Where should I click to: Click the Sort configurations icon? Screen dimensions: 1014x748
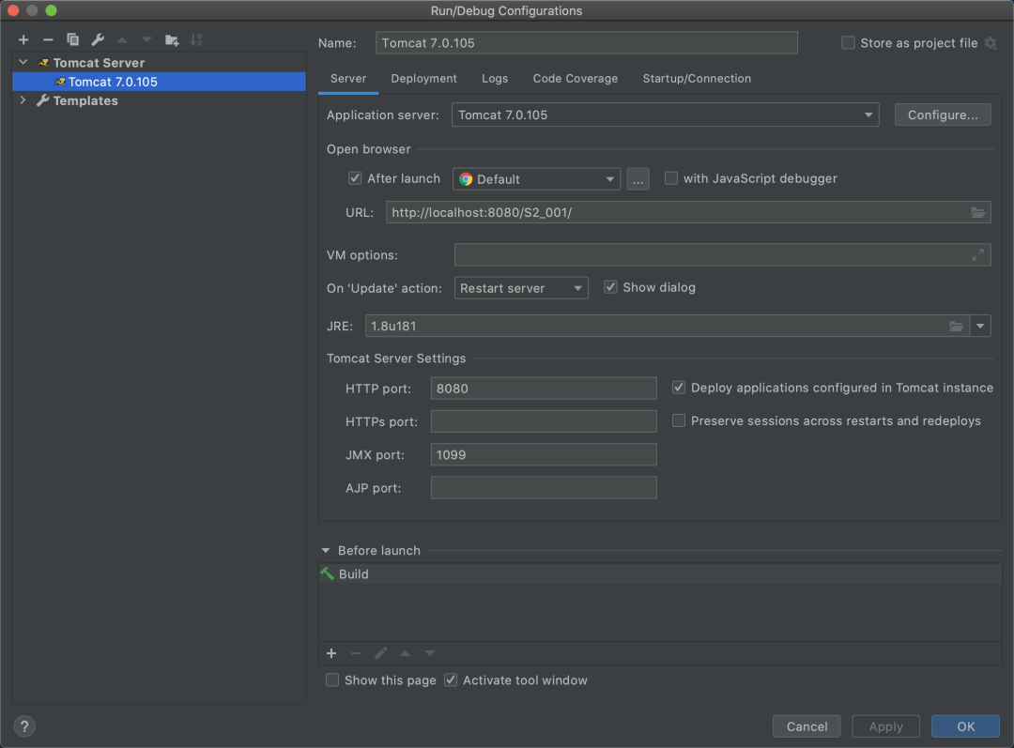click(x=196, y=39)
